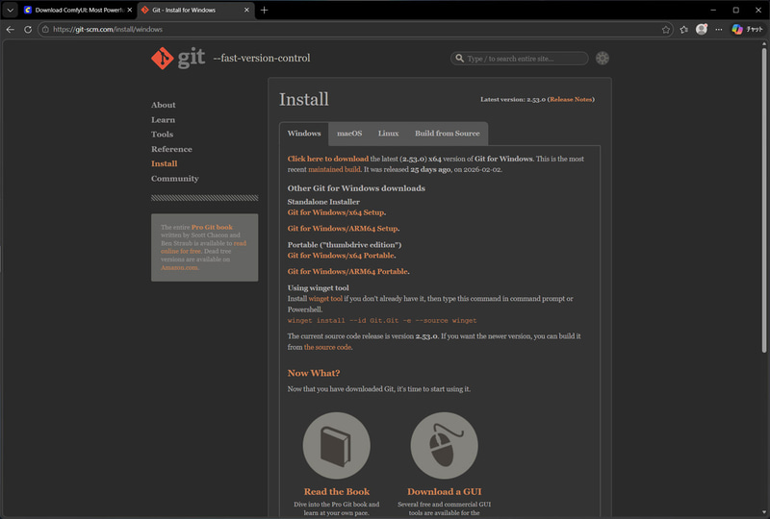Viewport: 770px width, 519px height.
Task: Open the browser profile avatar icon
Action: (702, 29)
